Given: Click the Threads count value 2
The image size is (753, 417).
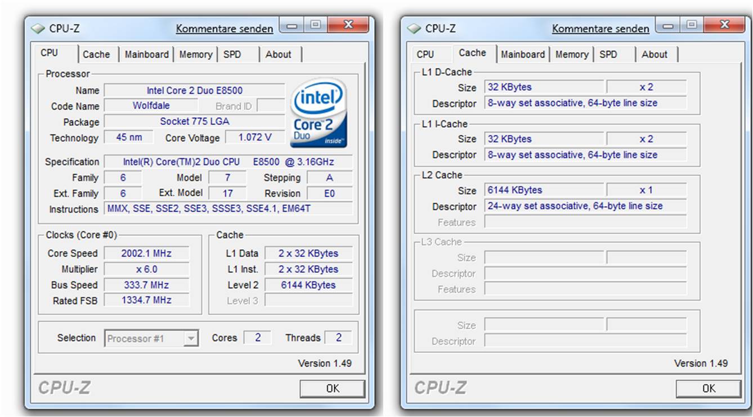Looking at the screenshot, I should (x=339, y=338).
